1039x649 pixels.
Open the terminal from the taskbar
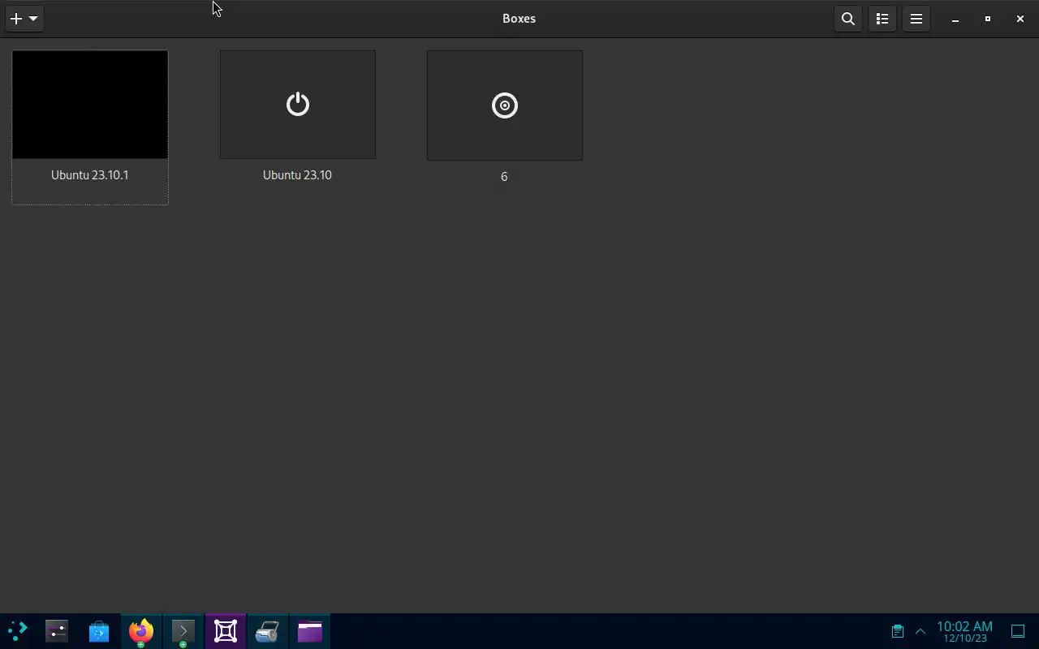183,631
